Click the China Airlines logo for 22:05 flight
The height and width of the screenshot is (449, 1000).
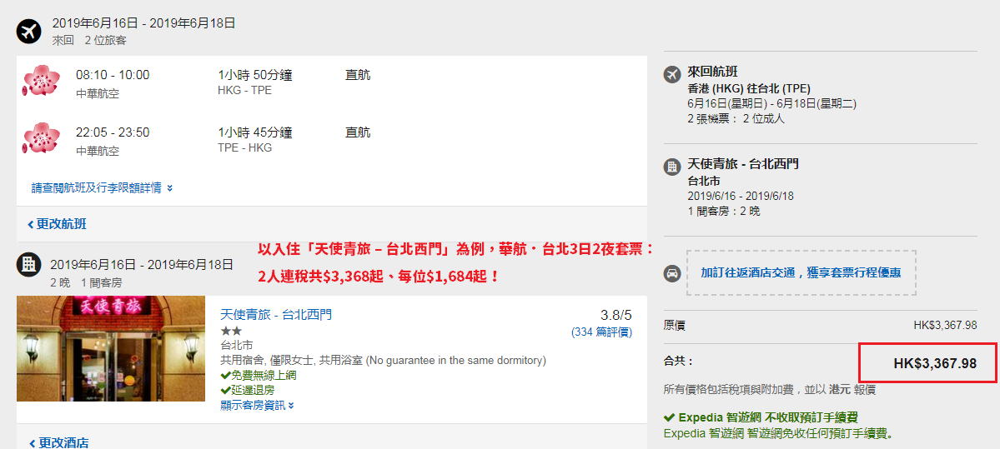pos(41,138)
